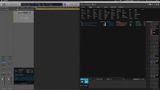Record-enable the Loopcloud track in Logic's track header

22,13
